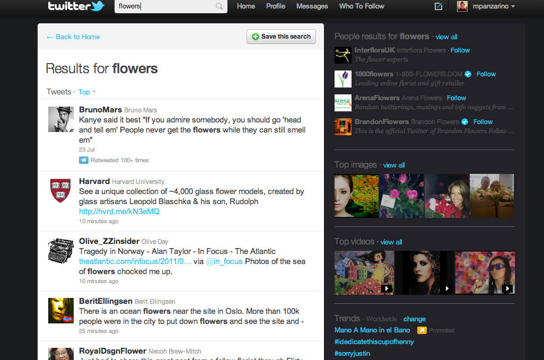
Task: View all top videos
Action: 391,242
